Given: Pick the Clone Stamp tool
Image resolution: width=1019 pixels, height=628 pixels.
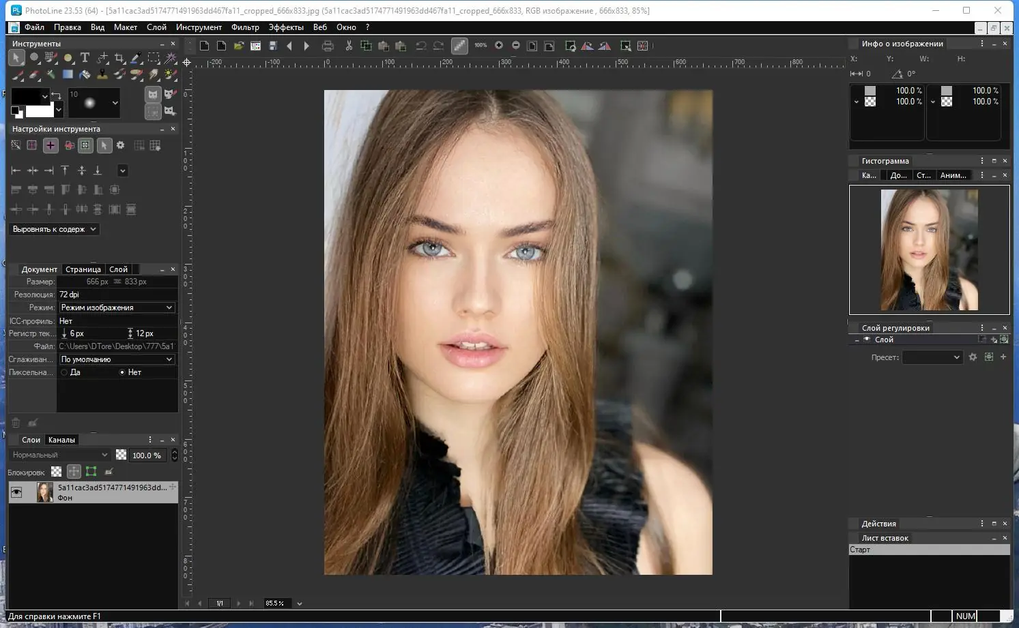Looking at the screenshot, I should coord(102,74).
